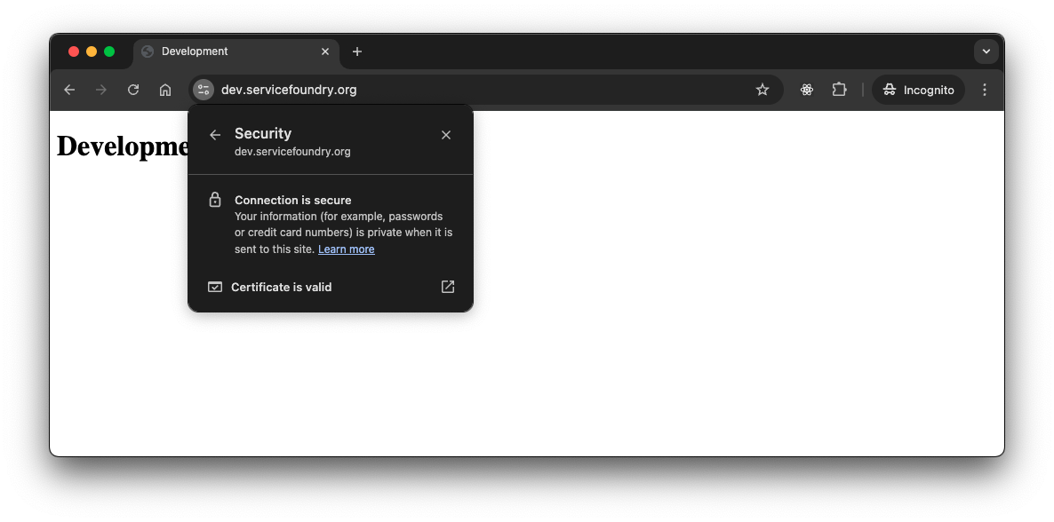Open certificate details via external link icon
The image size is (1054, 522).
pyautogui.click(x=447, y=286)
